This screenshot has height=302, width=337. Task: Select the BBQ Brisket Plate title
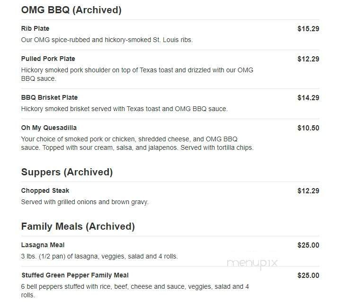pyautogui.click(x=49, y=98)
